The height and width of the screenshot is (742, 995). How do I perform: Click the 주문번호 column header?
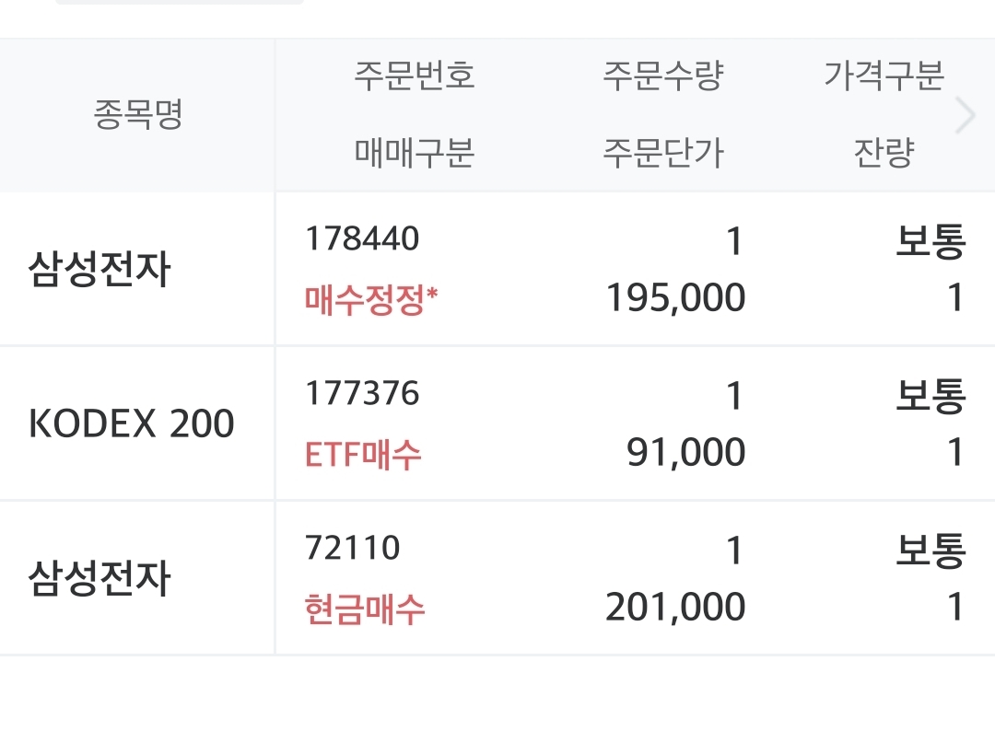(x=414, y=75)
